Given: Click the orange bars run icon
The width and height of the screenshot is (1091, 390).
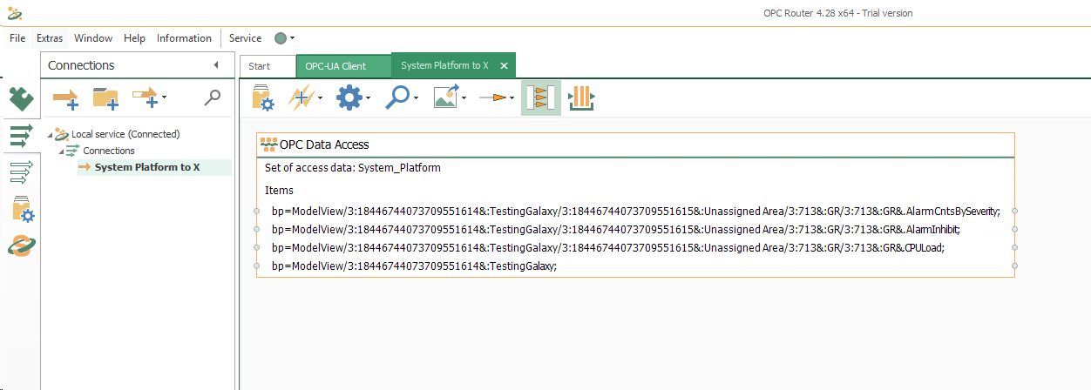Looking at the screenshot, I should click(x=581, y=97).
